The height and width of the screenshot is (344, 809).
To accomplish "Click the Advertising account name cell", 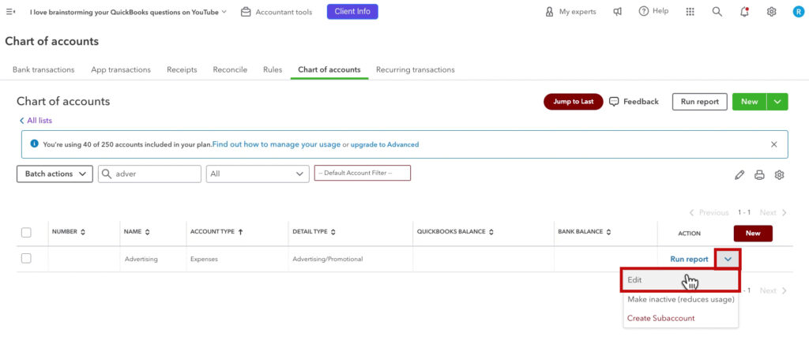I will (141, 259).
